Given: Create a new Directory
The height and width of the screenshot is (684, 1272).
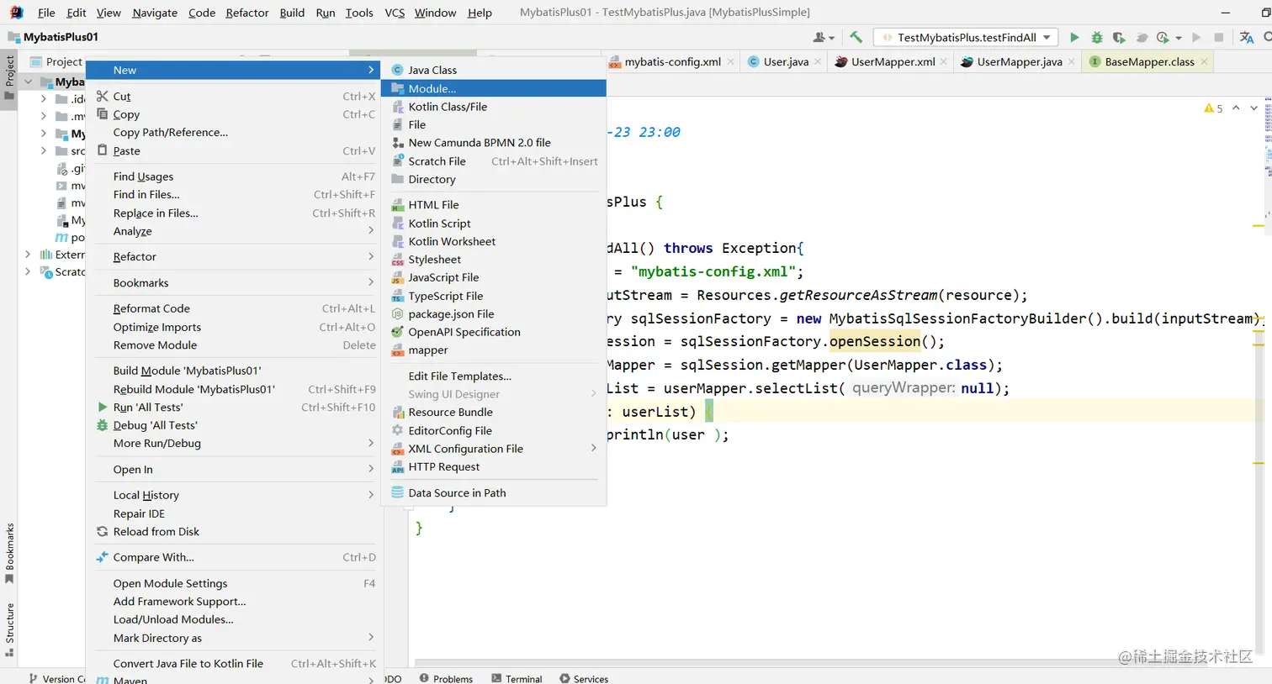Looking at the screenshot, I should 494,179.
